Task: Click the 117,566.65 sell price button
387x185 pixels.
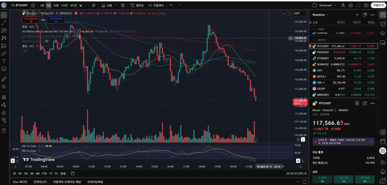Action: (x=31, y=19)
